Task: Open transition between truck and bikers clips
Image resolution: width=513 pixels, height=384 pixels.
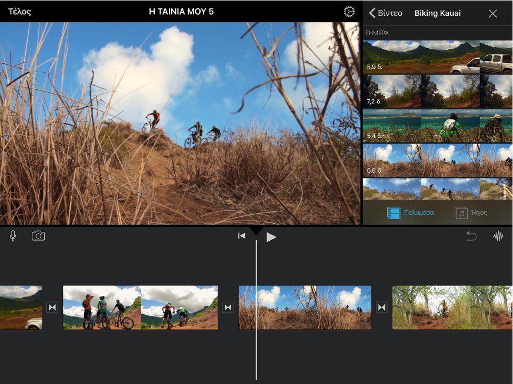Action: 52,307
